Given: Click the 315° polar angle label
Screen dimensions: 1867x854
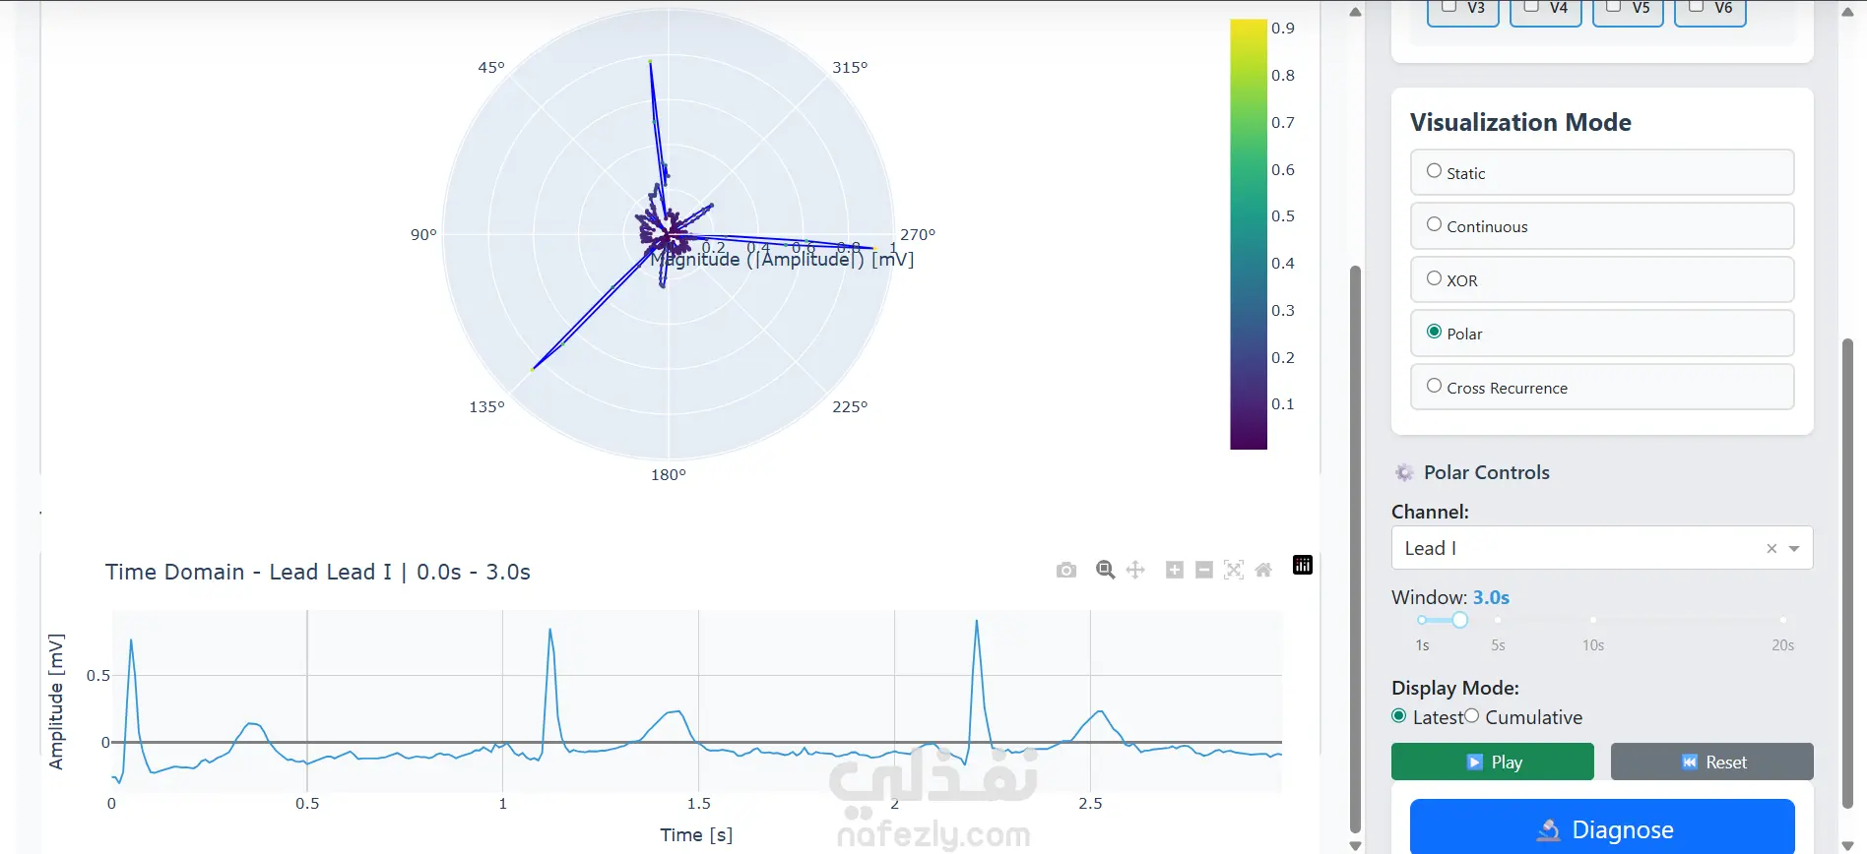Looking at the screenshot, I should [x=850, y=67].
